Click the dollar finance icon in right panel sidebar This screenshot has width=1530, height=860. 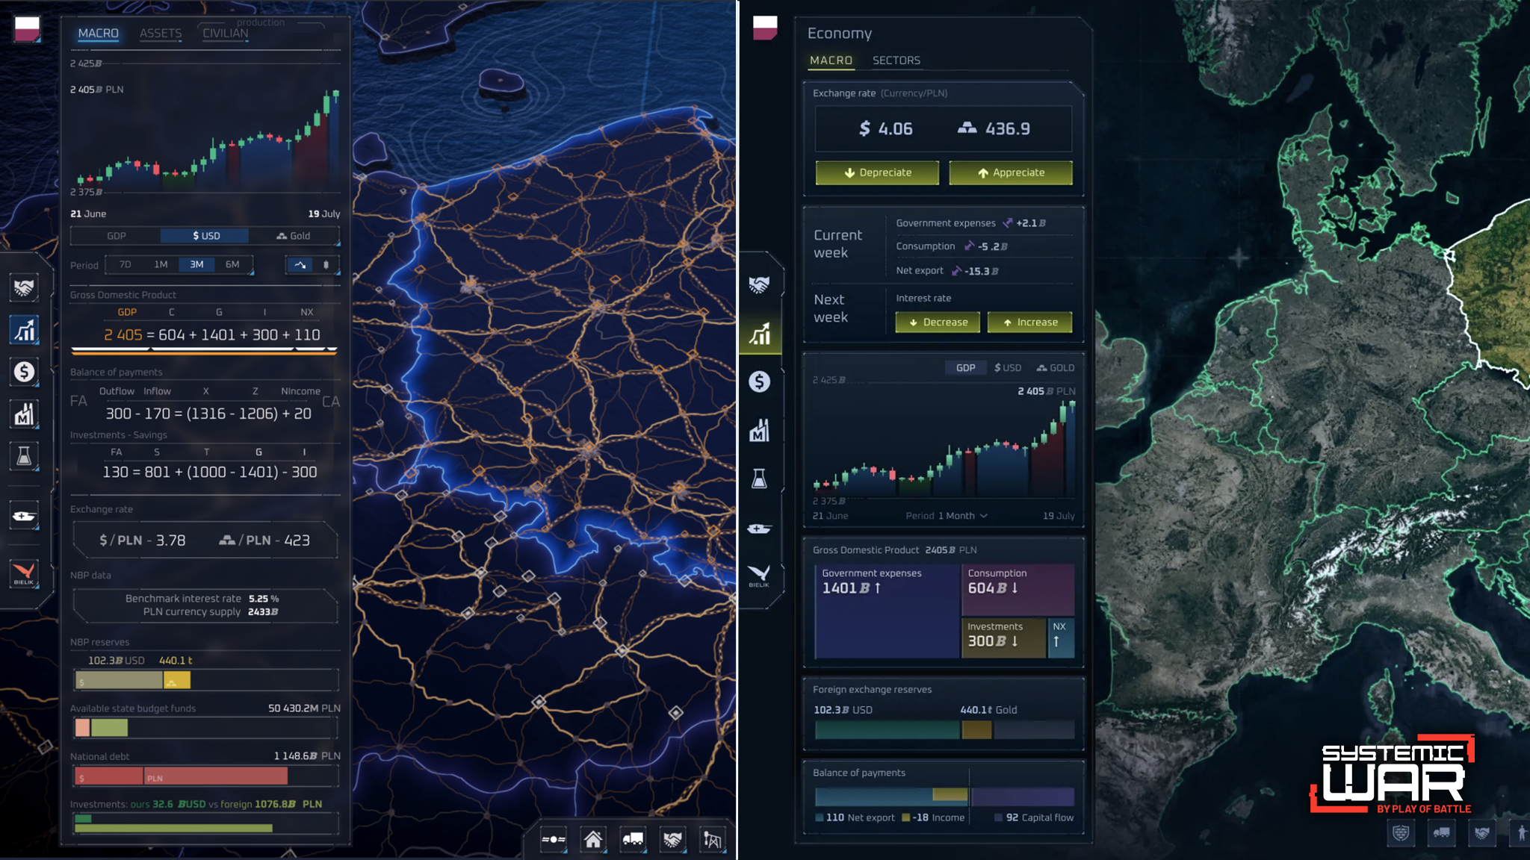point(759,381)
